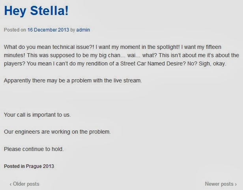
Task: Click the 'Our engineers are working' sentence
Action: tap(57, 132)
